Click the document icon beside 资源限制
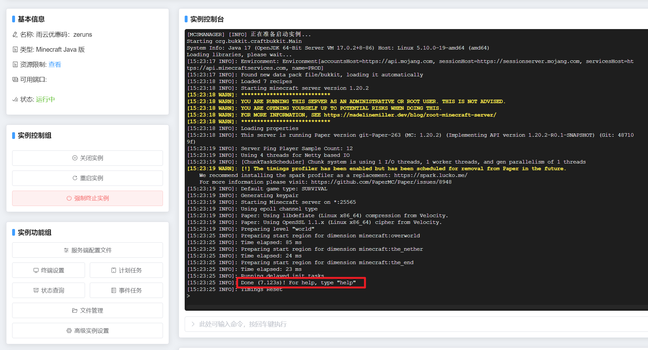 point(15,65)
